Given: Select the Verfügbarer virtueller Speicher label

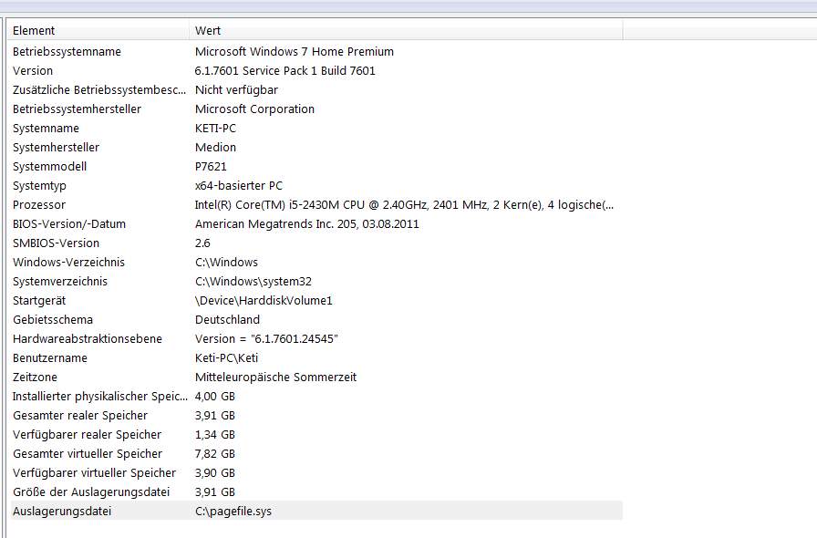Looking at the screenshot, I should (x=94, y=473).
